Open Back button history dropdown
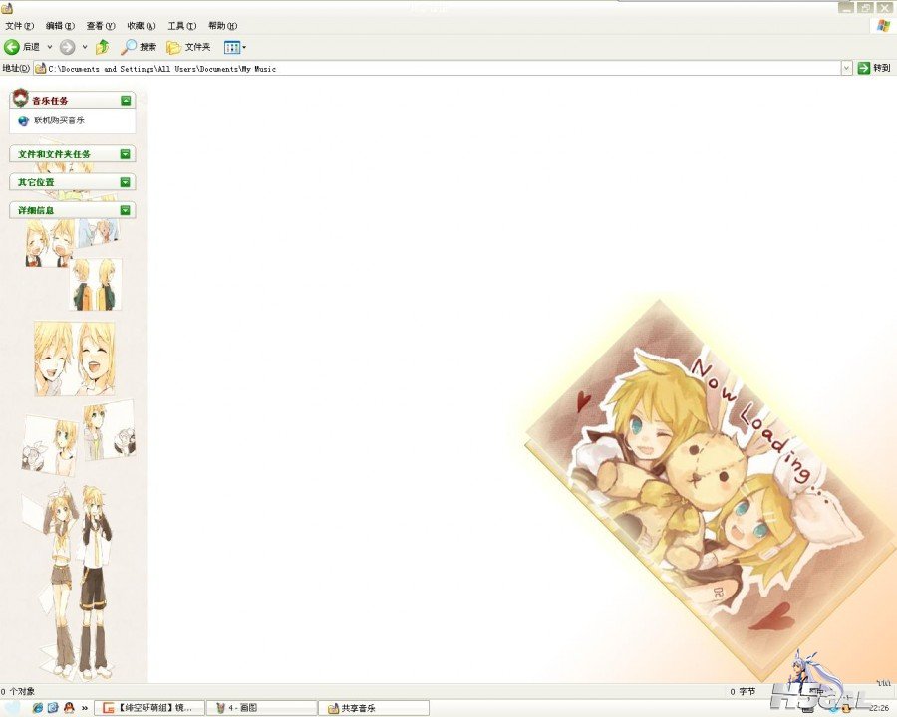The height and width of the screenshot is (717, 897). tap(50, 47)
